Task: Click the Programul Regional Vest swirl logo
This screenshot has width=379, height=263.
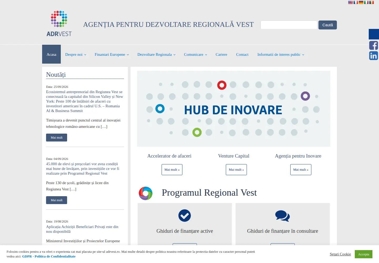Action: point(146,193)
